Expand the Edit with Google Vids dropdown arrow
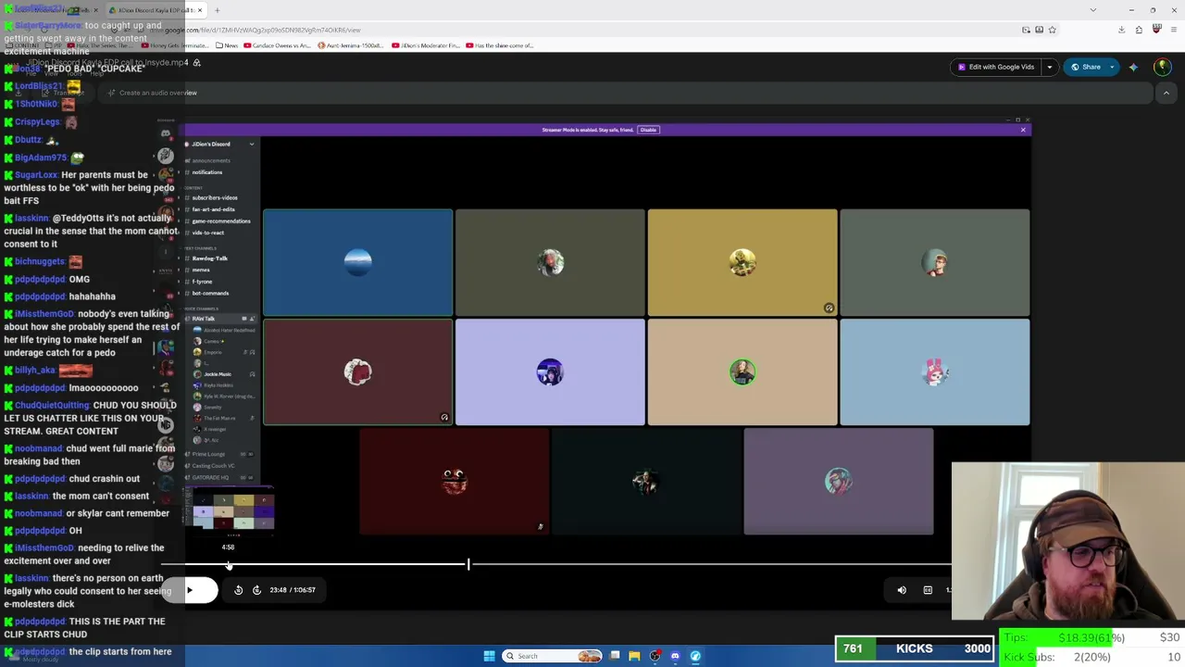1185x667 pixels. [1050, 67]
